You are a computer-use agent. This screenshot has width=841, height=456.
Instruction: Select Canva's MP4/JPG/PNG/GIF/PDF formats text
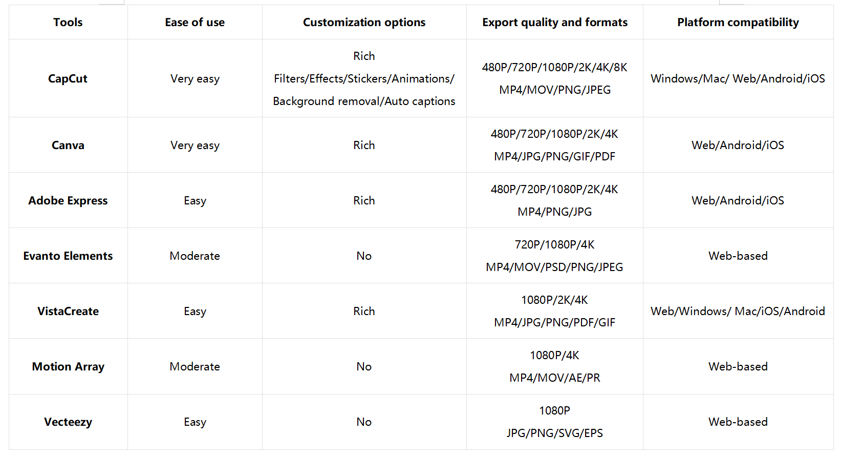pyautogui.click(x=554, y=157)
